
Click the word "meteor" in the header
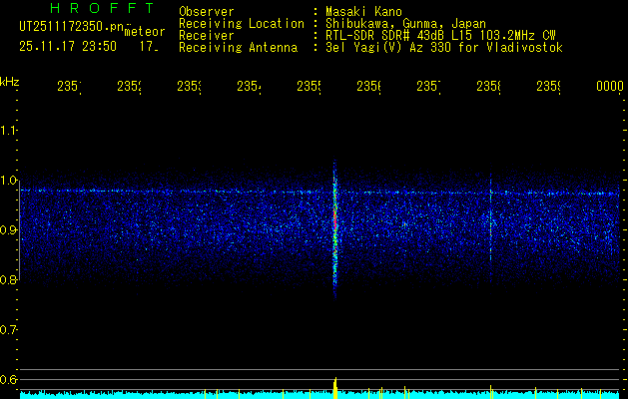(145, 32)
